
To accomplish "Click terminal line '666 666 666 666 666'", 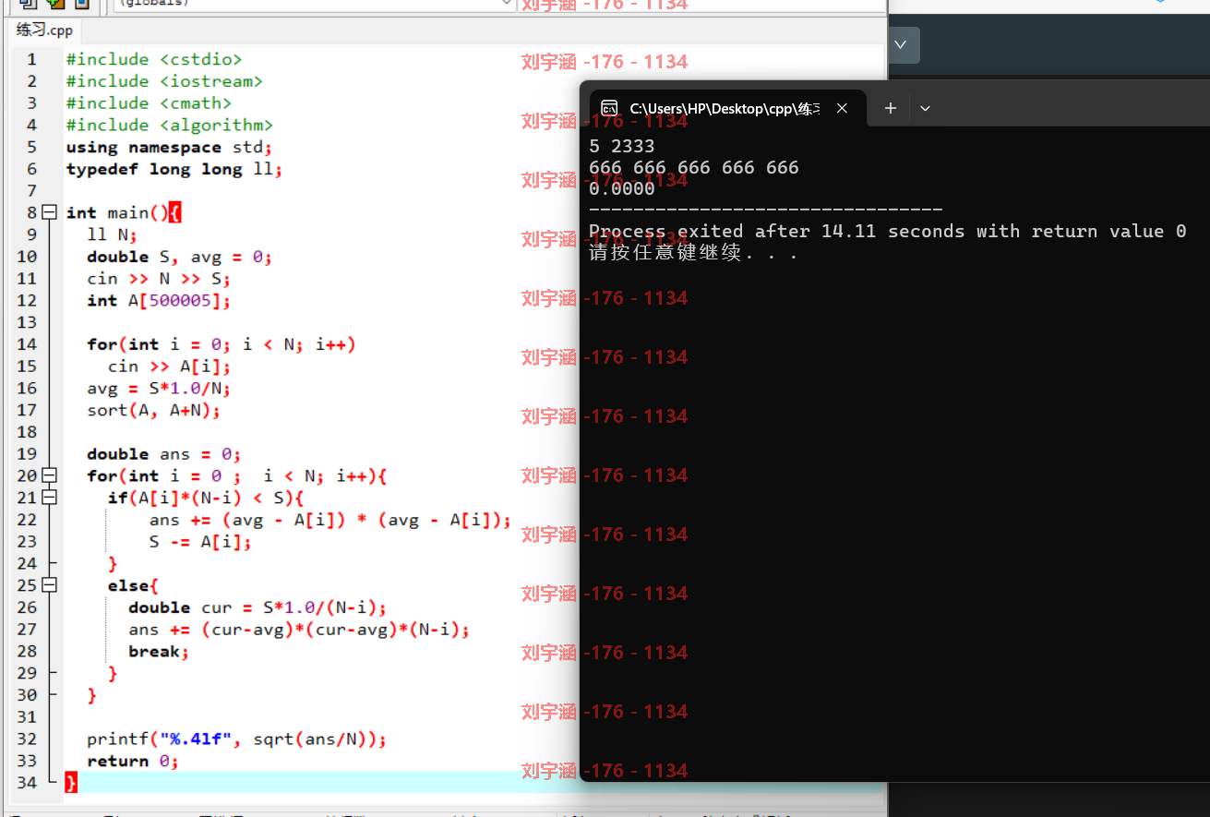I will pyautogui.click(x=694, y=168).
